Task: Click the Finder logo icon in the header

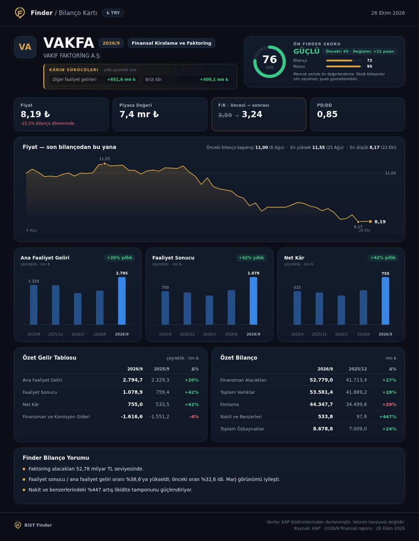Action: (x=20, y=13)
